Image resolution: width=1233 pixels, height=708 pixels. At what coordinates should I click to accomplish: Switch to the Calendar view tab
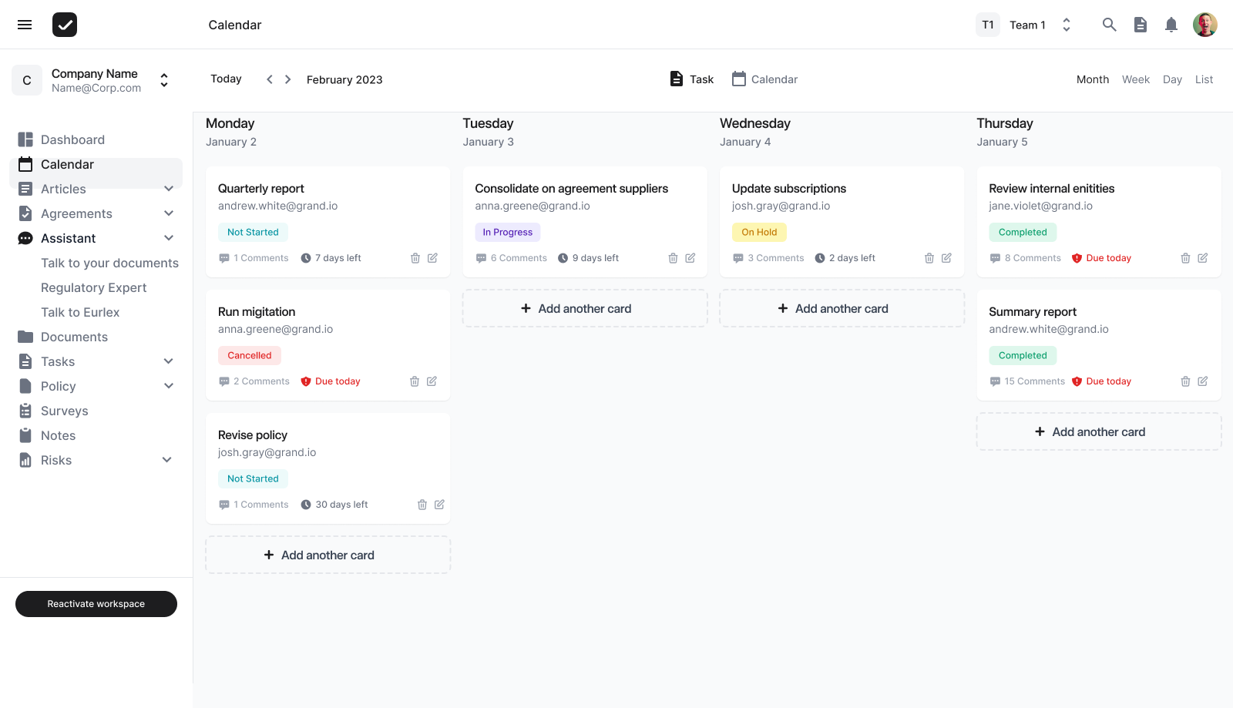click(x=764, y=79)
